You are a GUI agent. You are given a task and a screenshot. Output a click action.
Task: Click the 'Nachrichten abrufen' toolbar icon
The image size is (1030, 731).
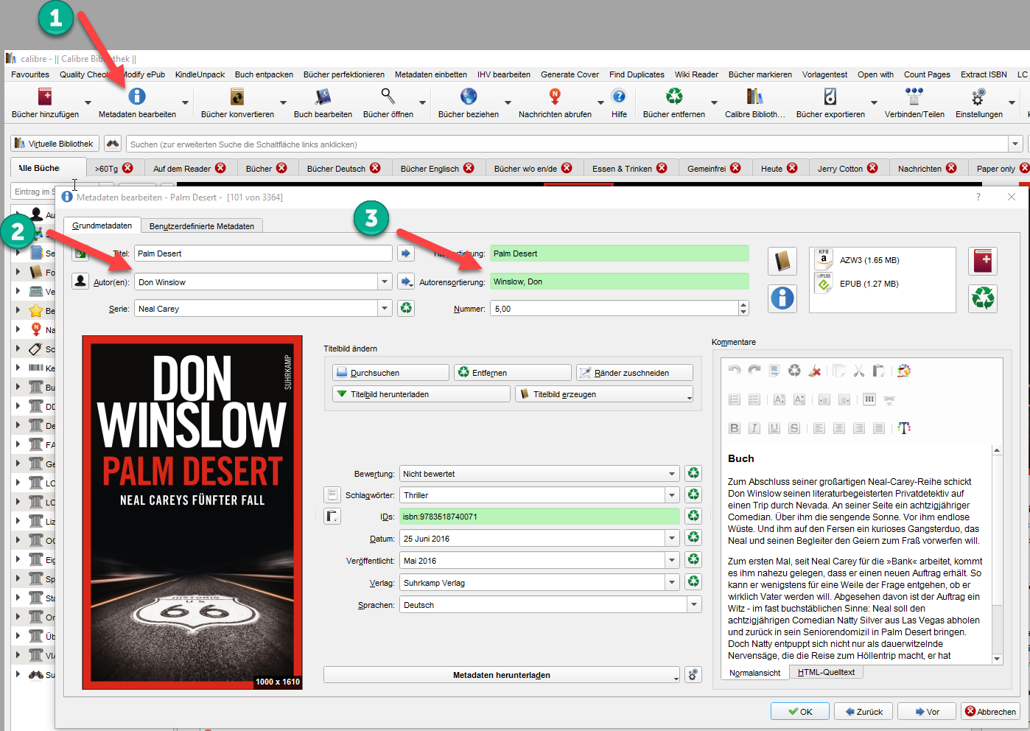click(x=555, y=97)
